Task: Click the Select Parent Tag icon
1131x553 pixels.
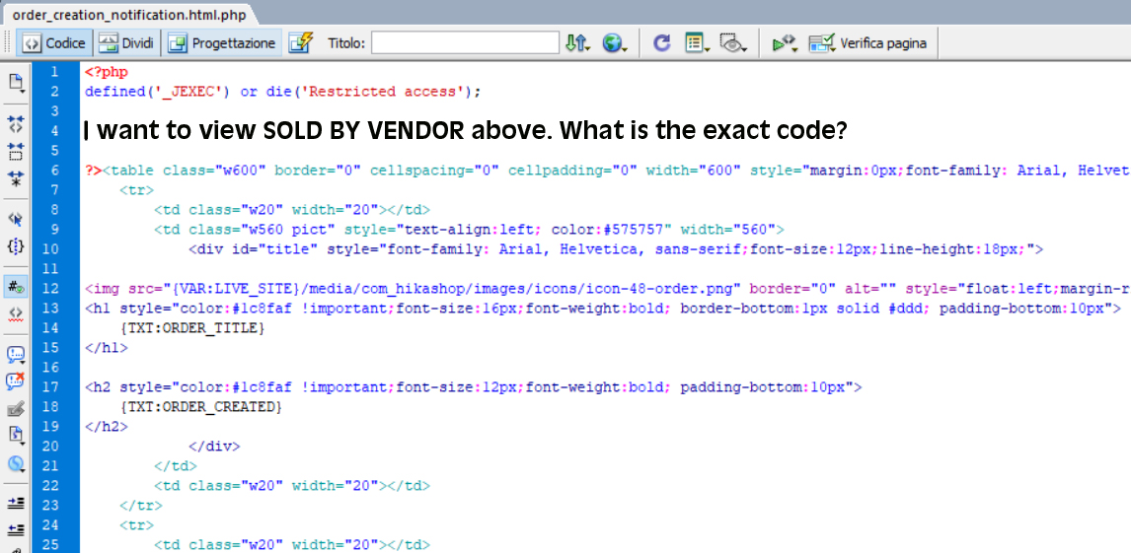Action: tap(15, 218)
